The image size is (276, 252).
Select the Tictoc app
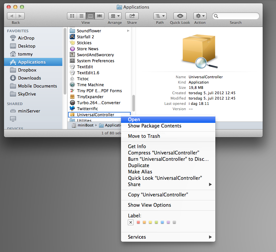point(100,79)
